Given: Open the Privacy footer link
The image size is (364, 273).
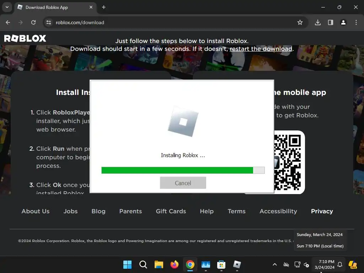Looking at the screenshot, I should point(322,211).
